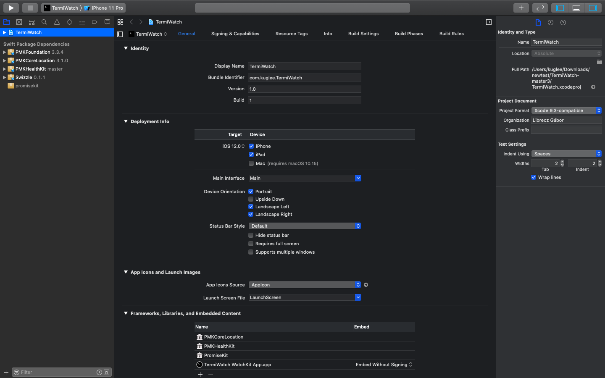605x378 pixels.
Task: Go forward in editor history
Action: pyautogui.click(x=141, y=22)
